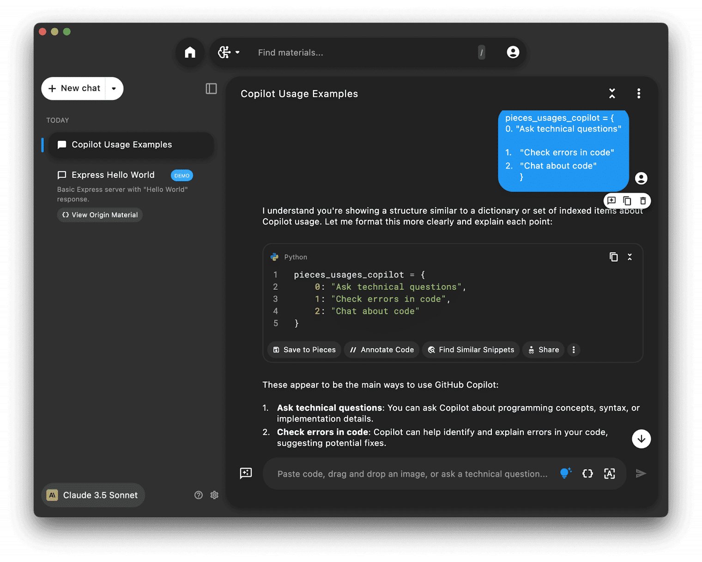Screen dimensions: 702x562
Task: Click the text extraction icon in input
Action: [x=610, y=473]
